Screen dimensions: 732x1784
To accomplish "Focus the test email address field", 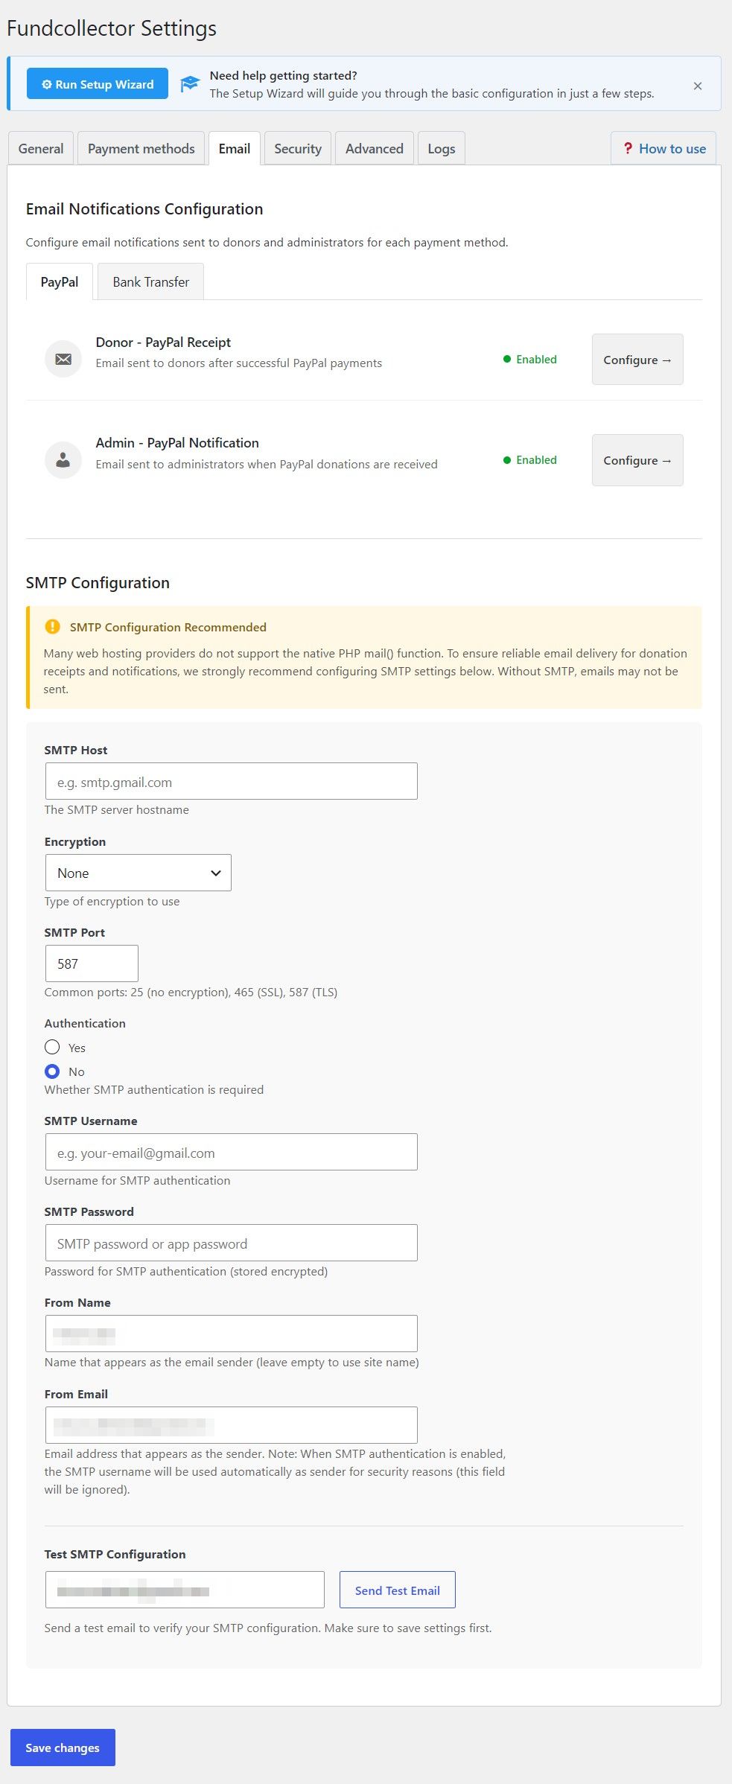I will pyautogui.click(x=185, y=1590).
